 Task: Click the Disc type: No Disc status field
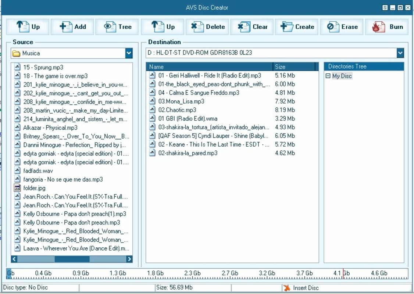[x=40, y=287]
